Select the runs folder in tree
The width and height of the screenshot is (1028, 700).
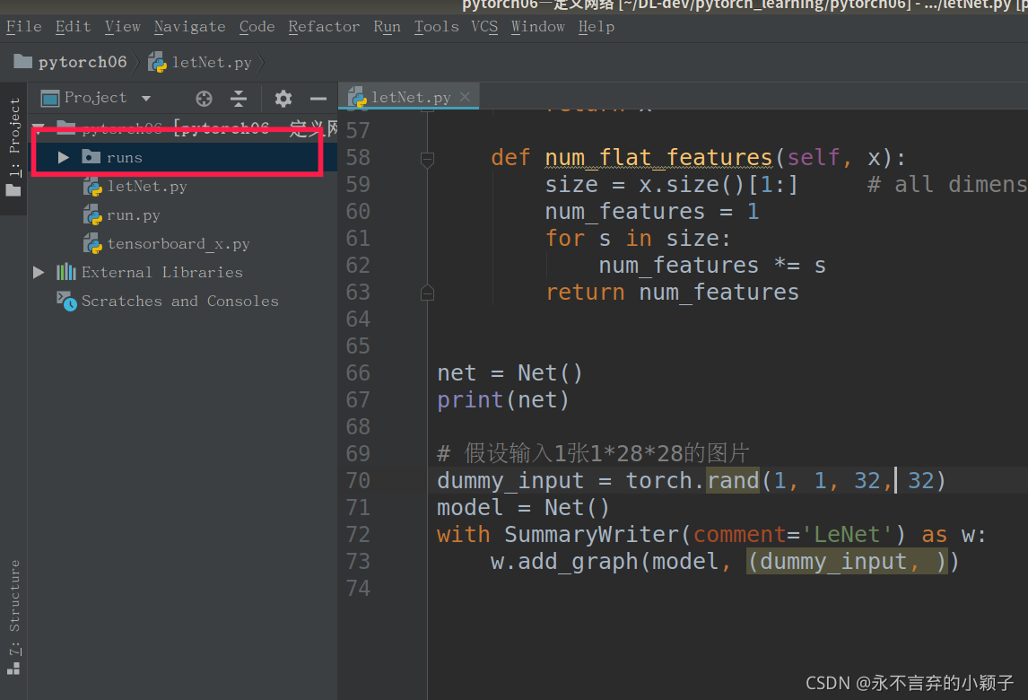[182, 157]
